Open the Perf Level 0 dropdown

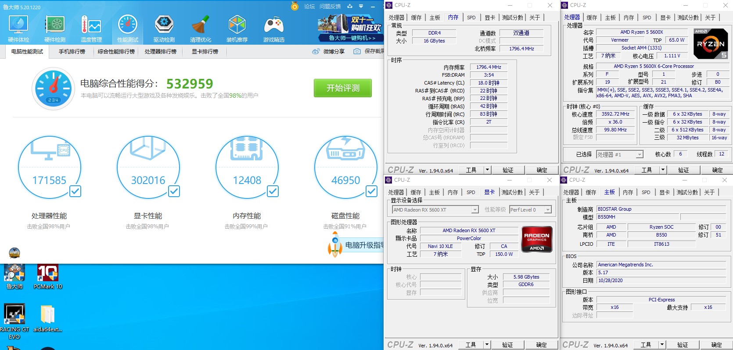pos(548,210)
